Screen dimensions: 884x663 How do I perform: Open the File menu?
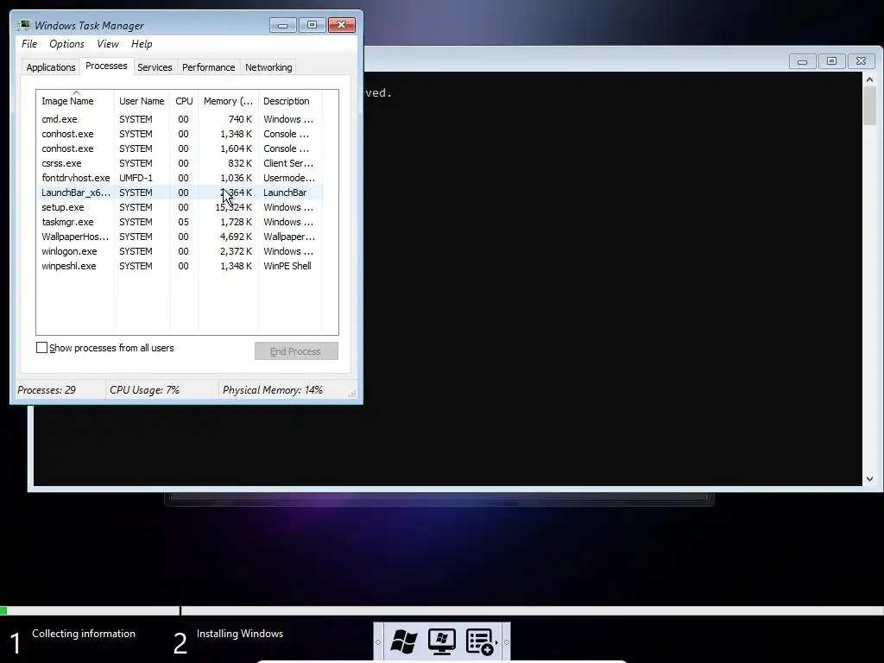coord(29,44)
